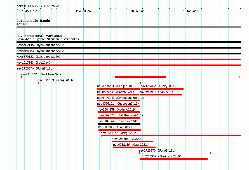The height and width of the screenshot is (170, 249).
Task: Click the chr4:134668676..134669092 position label
Action: 38,6
